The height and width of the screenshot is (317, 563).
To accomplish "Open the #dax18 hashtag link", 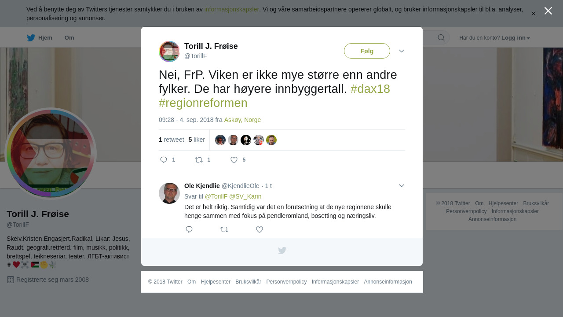I will pos(370,89).
